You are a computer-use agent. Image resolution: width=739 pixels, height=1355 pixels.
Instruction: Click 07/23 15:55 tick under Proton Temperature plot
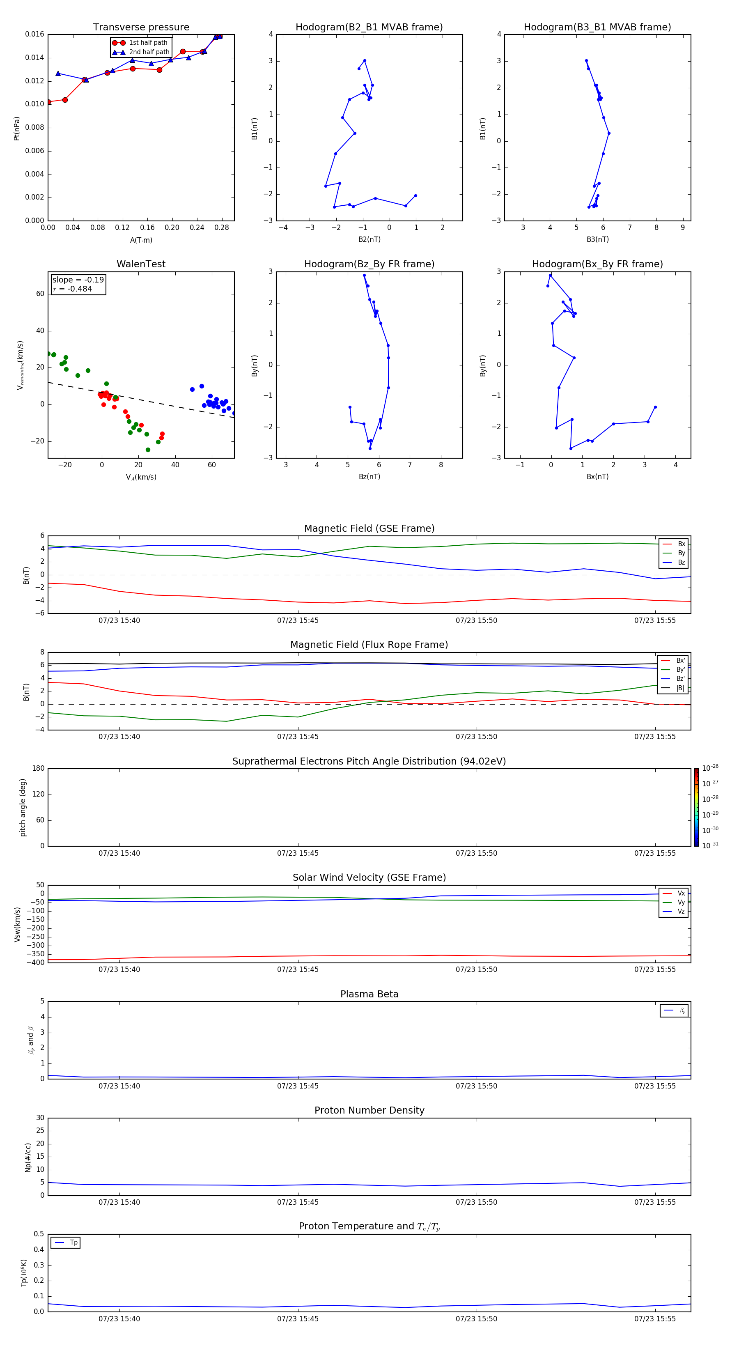pyautogui.click(x=655, y=1319)
